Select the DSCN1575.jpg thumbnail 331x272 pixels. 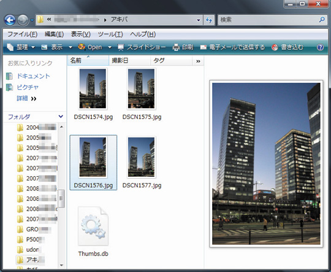coord(142,88)
